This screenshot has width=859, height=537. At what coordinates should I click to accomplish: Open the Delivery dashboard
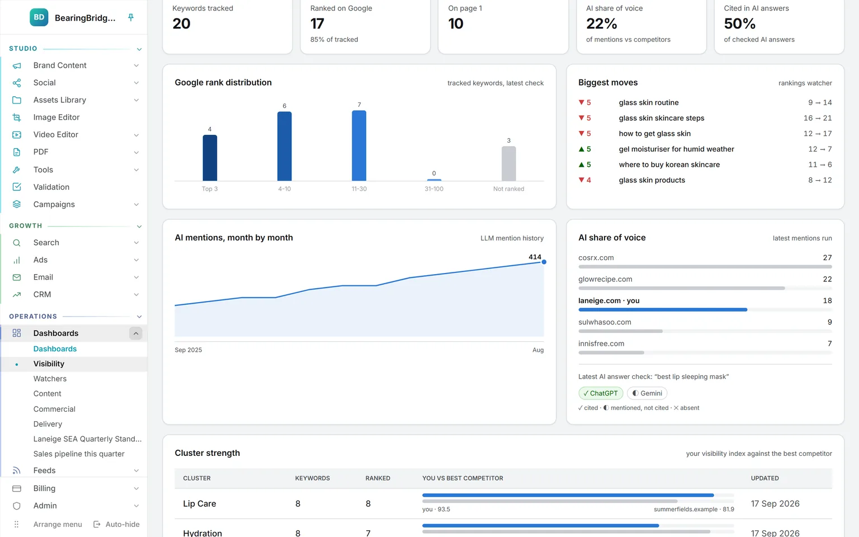pyautogui.click(x=48, y=424)
